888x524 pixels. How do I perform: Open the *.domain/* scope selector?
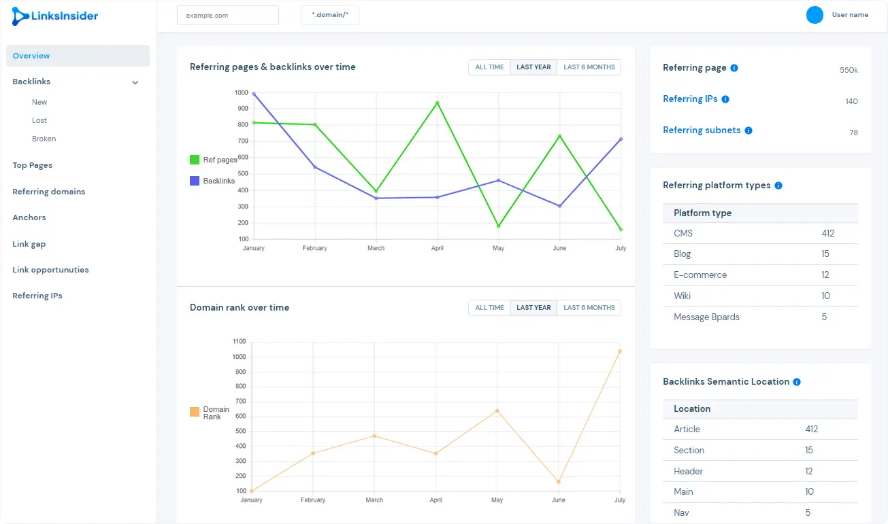pyautogui.click(x=330, y=15)
